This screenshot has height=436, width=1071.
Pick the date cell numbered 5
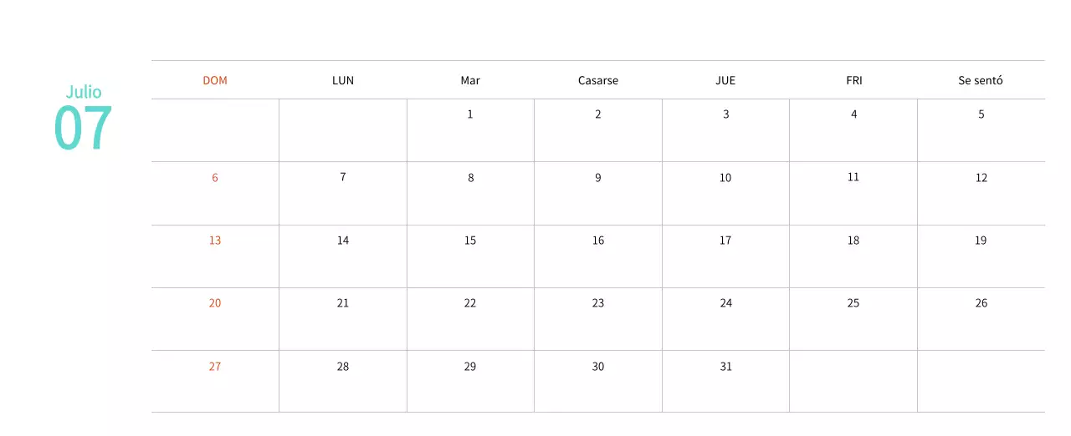coord(981,114)
